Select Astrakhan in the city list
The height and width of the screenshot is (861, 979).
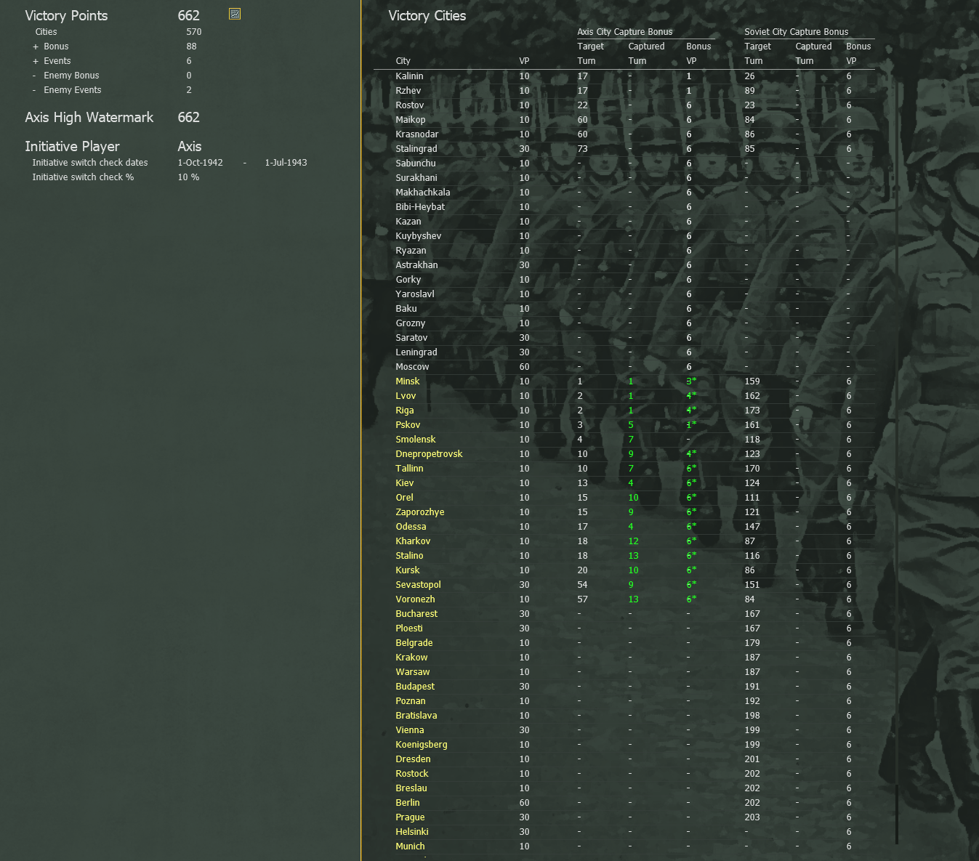[416, 265]
